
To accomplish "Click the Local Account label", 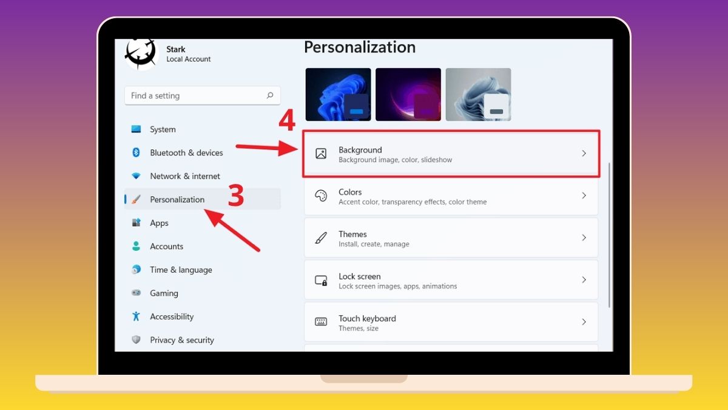I will coord(189,60).
